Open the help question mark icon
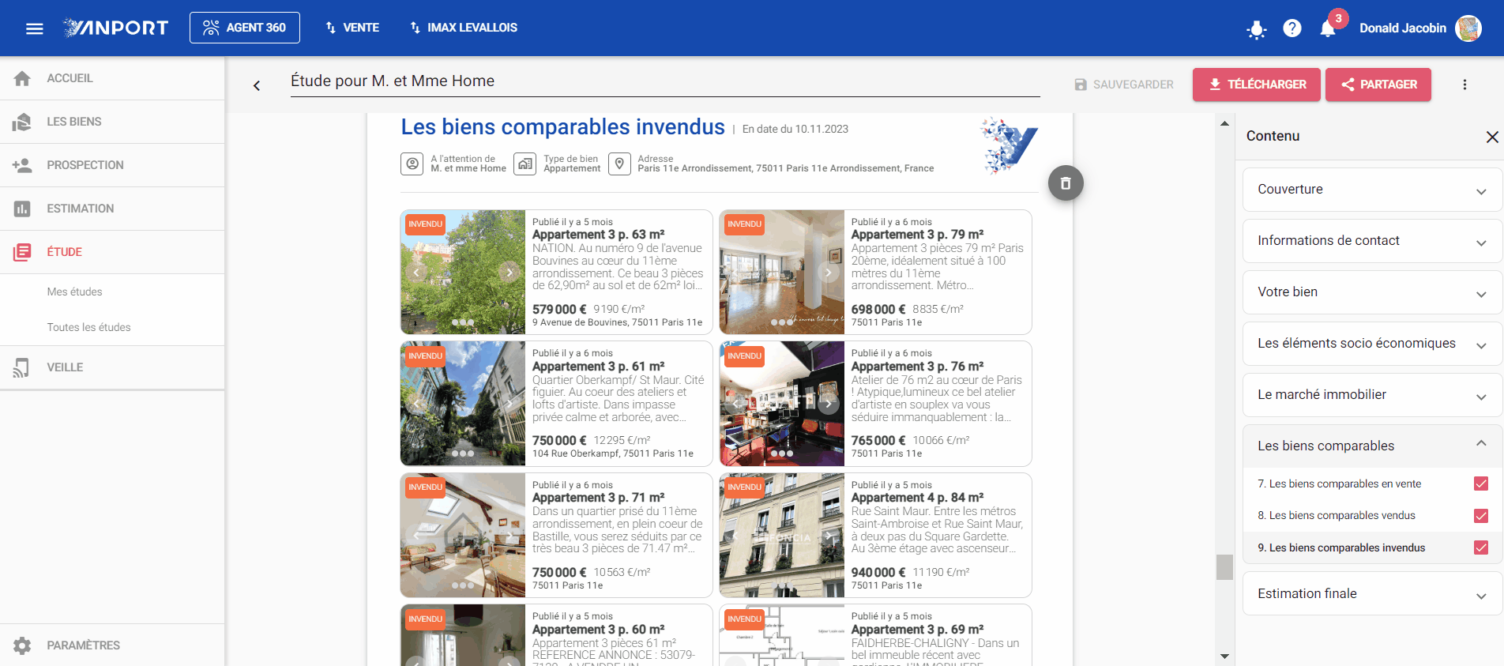Viewport: 1504px width, 666px height. pyautogui.click(x=1292, y=28)
